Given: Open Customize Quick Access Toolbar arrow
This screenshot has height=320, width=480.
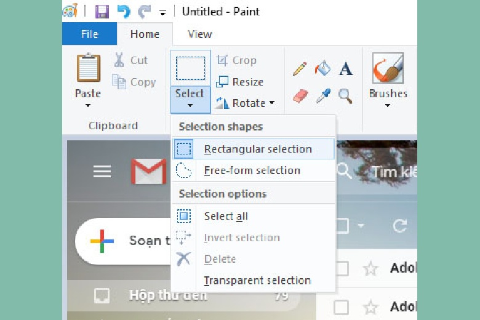Looking at the screenshot, I should pos(162,12).
